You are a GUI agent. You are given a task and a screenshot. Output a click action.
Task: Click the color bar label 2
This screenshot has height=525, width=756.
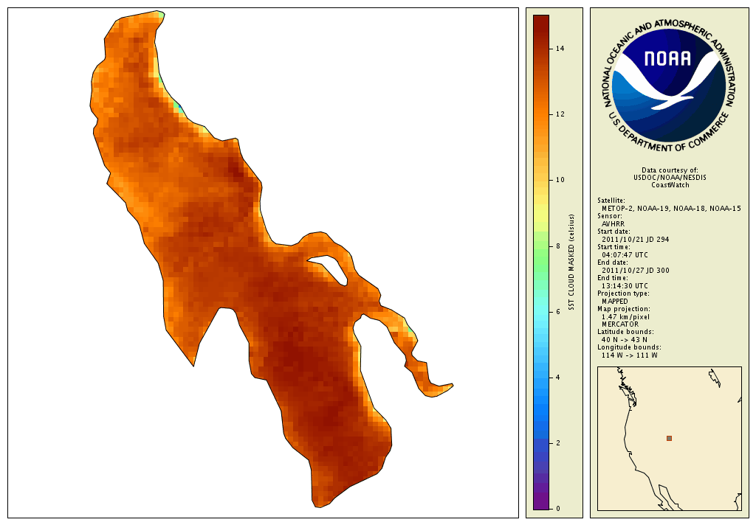558,443
